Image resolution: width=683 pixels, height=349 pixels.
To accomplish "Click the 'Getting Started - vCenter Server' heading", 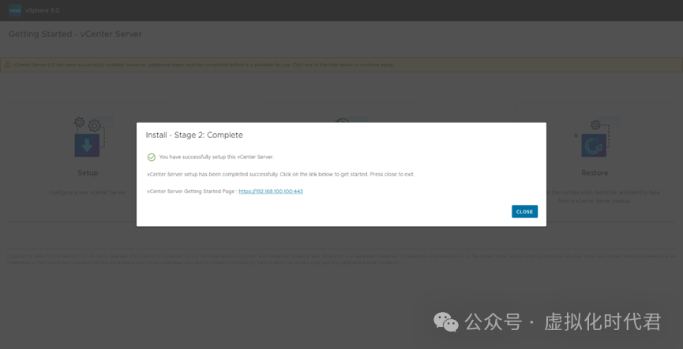I will click(x=75, y=34).
